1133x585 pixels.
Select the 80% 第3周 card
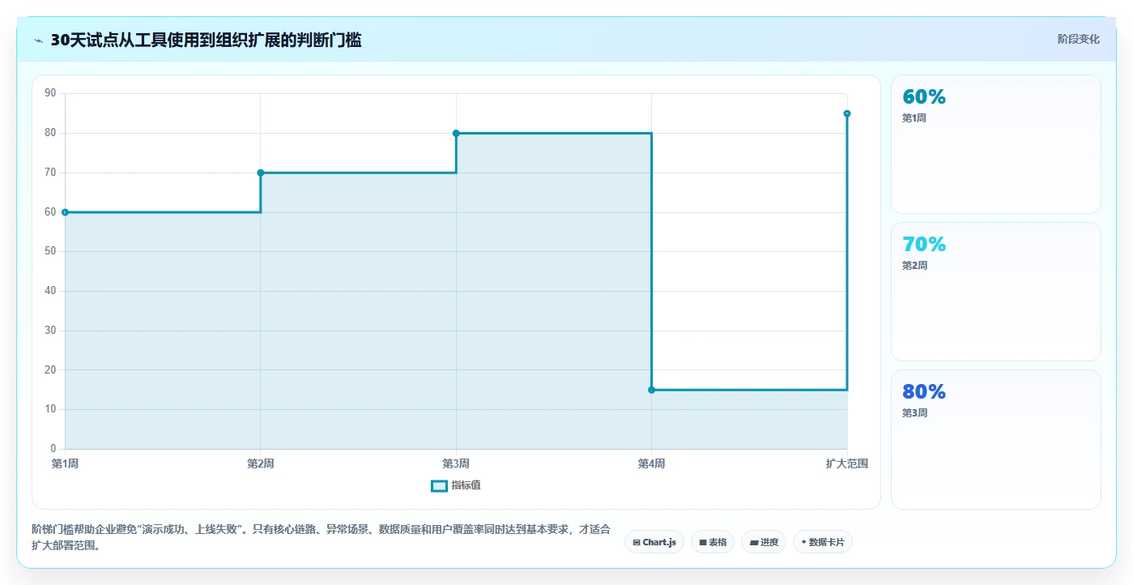point(996,439)
